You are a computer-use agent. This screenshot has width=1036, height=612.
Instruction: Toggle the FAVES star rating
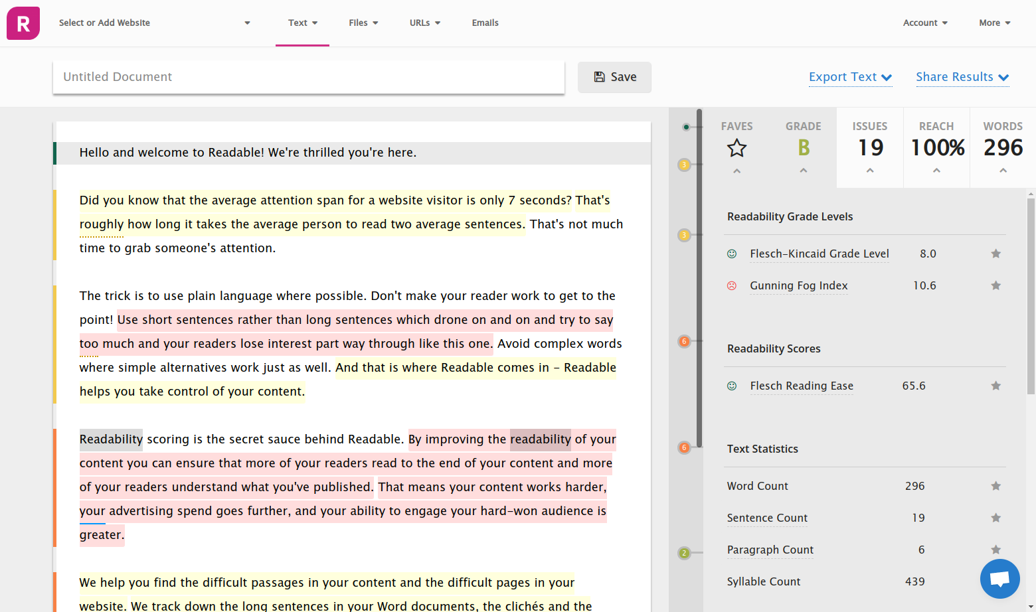pyautogui.click(x=736, y=149)
